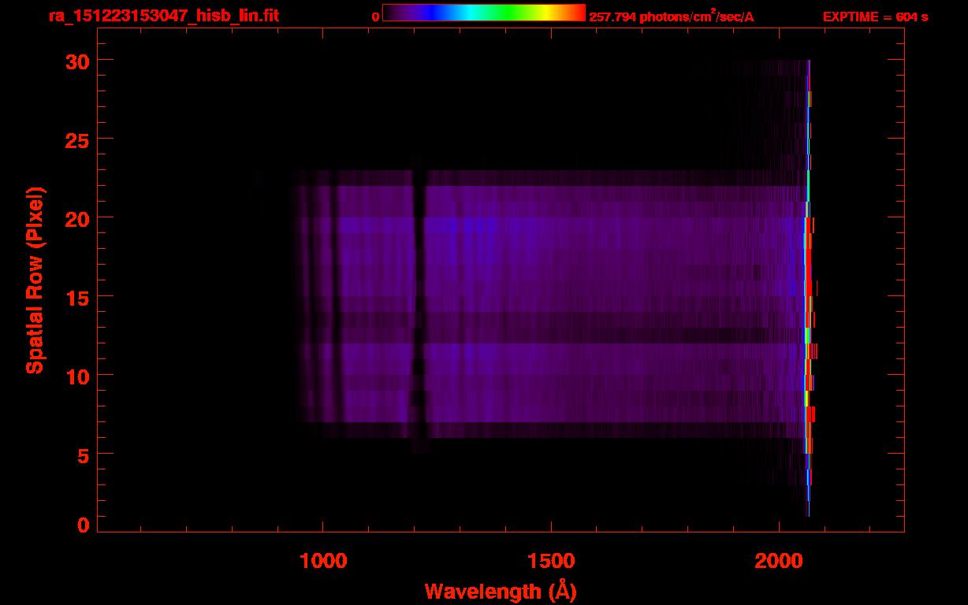Click the y-axis tick label 5

coord(84,455)
